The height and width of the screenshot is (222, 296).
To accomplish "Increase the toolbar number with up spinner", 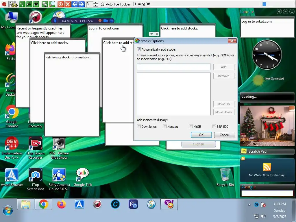I will [96, 2].
